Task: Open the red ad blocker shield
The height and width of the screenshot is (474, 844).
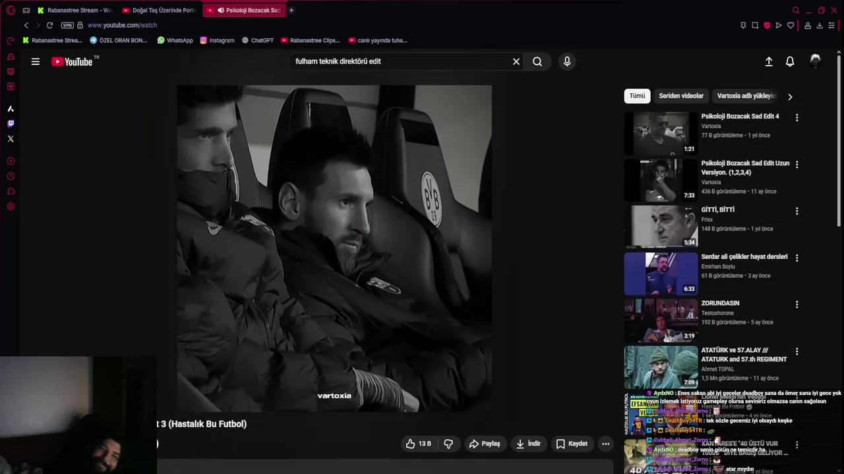Action: pos(767,25)
